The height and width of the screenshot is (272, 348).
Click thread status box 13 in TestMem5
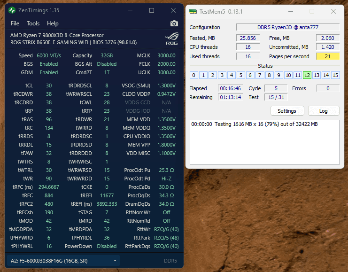tap(317, 75)
